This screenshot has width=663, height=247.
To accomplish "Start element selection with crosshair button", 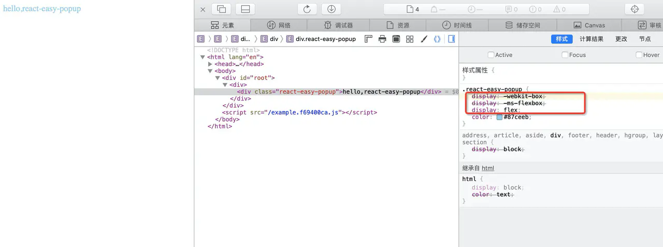I will tap(635, 9).
